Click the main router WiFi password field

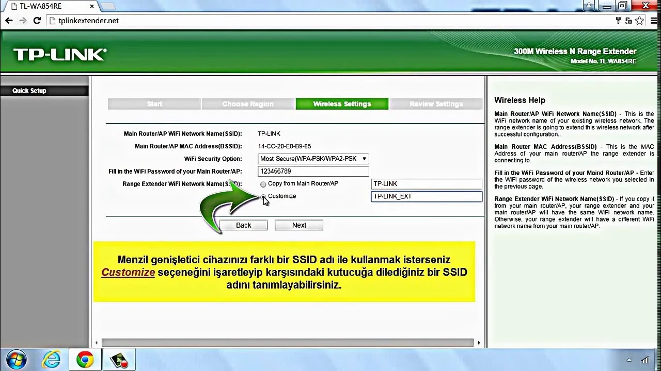tap(313, 171)
